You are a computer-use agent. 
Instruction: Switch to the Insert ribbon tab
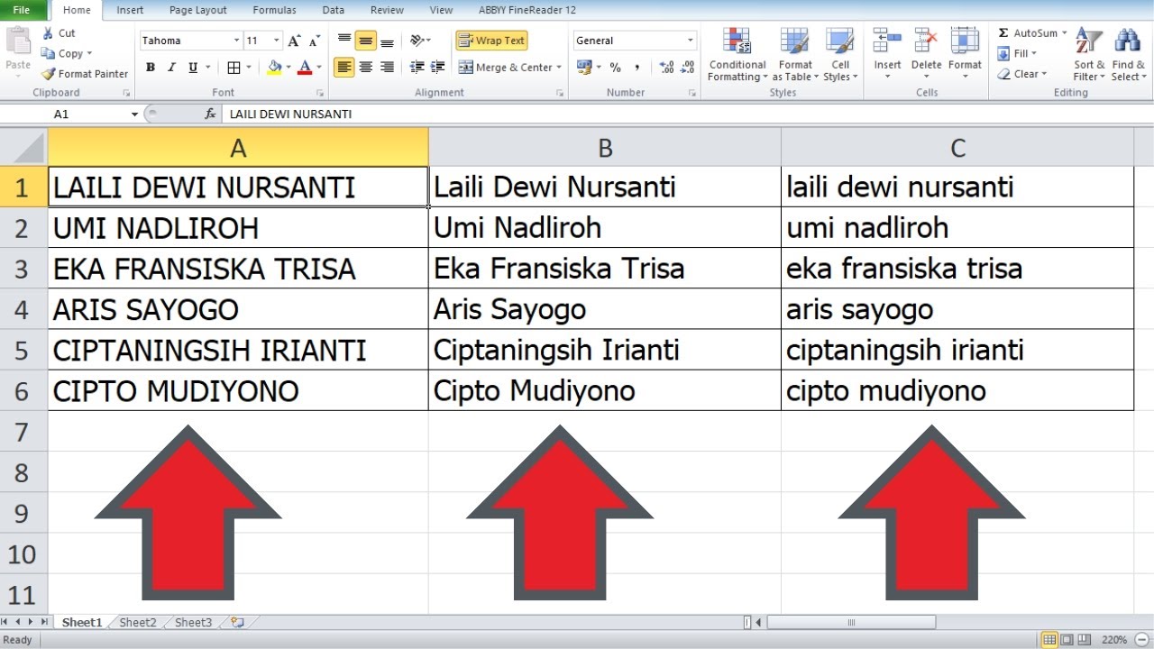(x=130, y=10)
